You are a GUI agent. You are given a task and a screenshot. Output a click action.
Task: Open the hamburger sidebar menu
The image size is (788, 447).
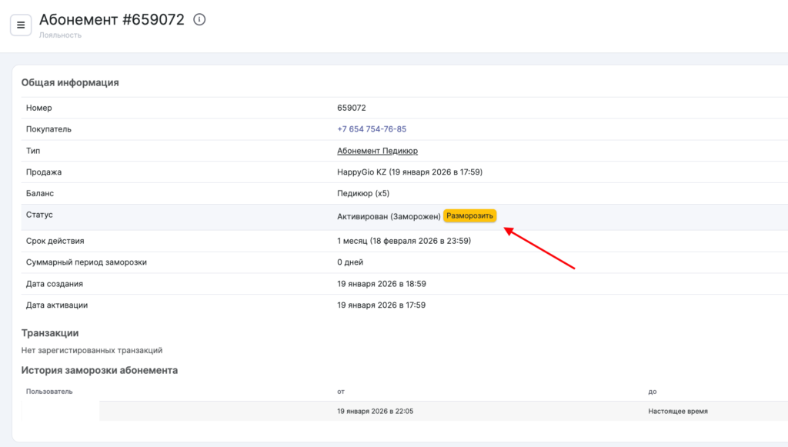click(21, 25)
